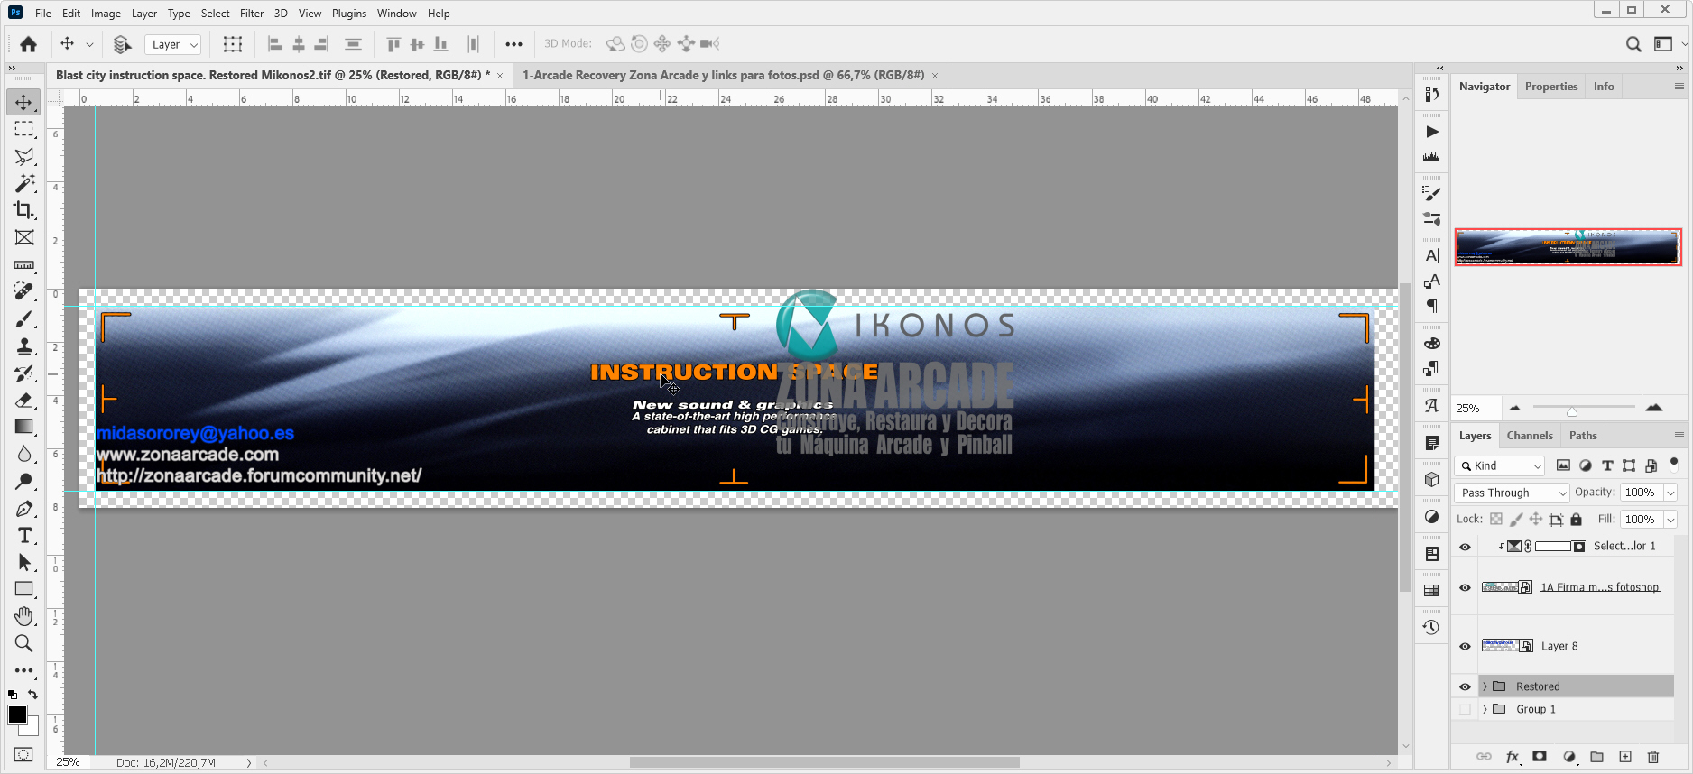Image resolution: width=1693 pixels, height=774 pixels.
Task: Open Move tool preset picker arrow
Action: click(89, 44)
